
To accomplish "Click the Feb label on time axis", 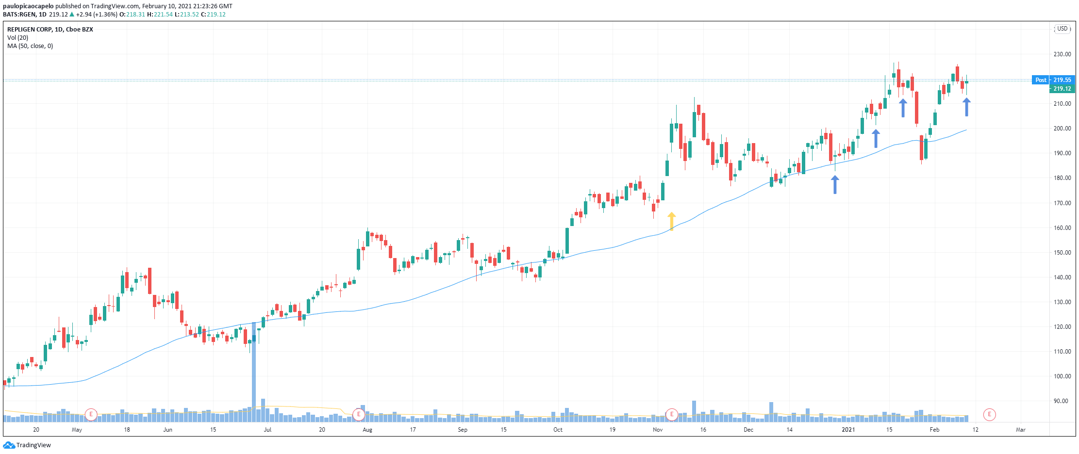I will [x=934, y=430].
